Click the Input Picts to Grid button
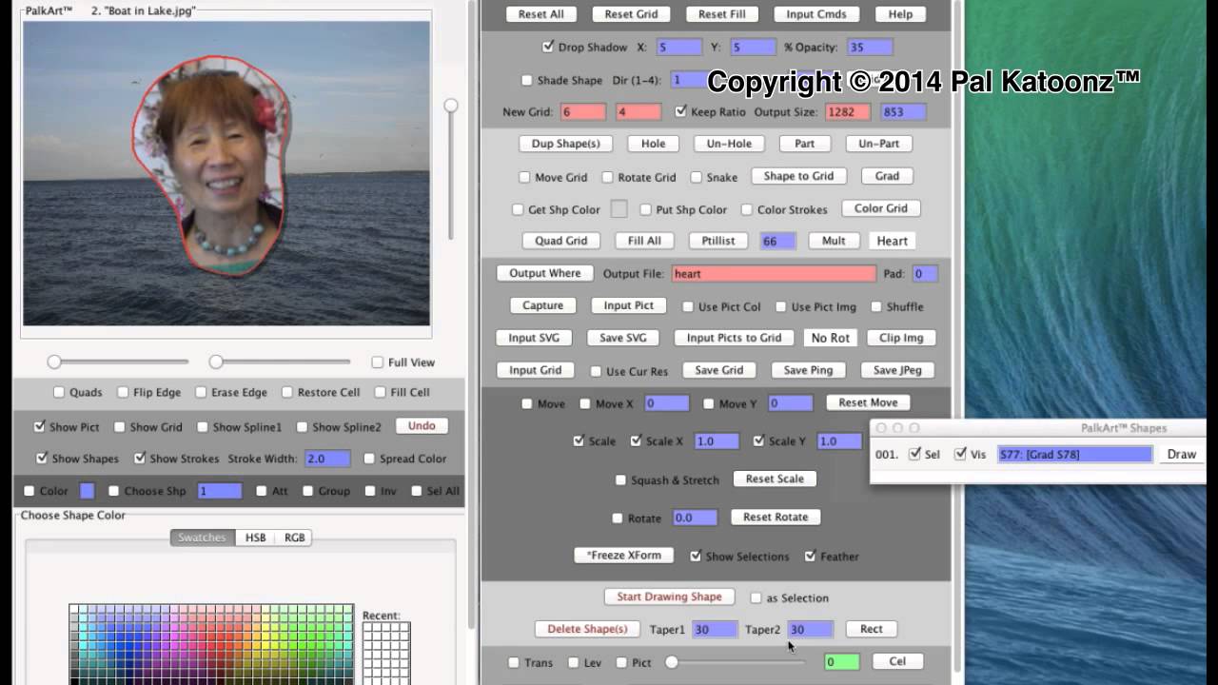 click(734, 338)
